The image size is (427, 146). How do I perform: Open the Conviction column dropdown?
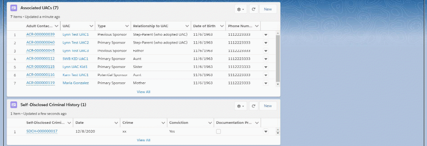pos(210,123)
